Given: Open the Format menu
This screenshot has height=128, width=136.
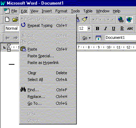Looking at the screenshot, I should point(61,11).
